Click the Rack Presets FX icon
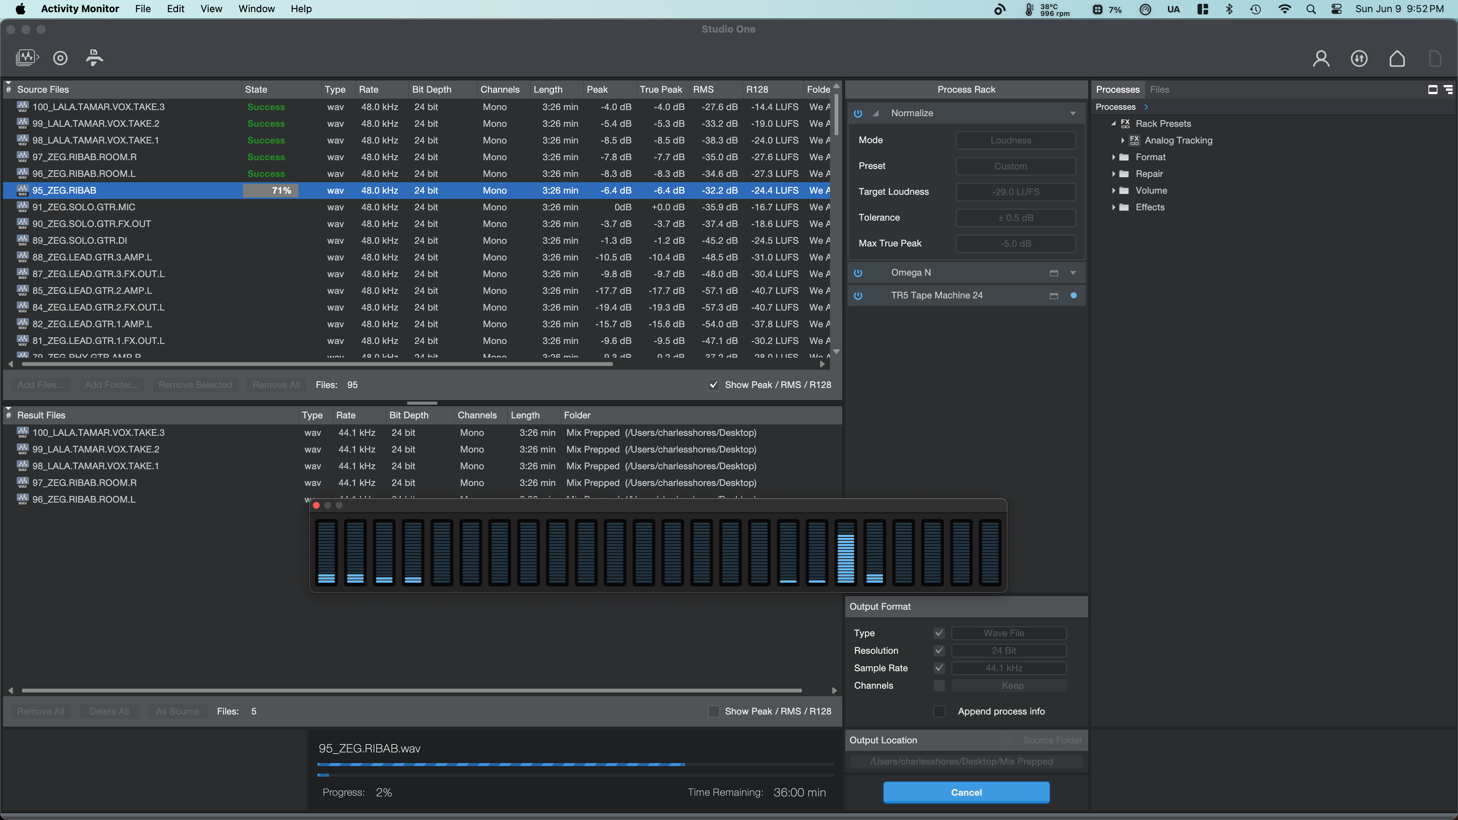 coord(1125,123)
